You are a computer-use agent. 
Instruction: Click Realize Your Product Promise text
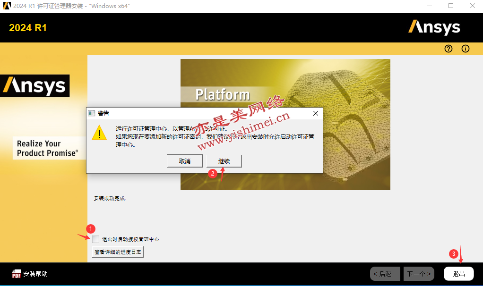[x=47, y=148]
